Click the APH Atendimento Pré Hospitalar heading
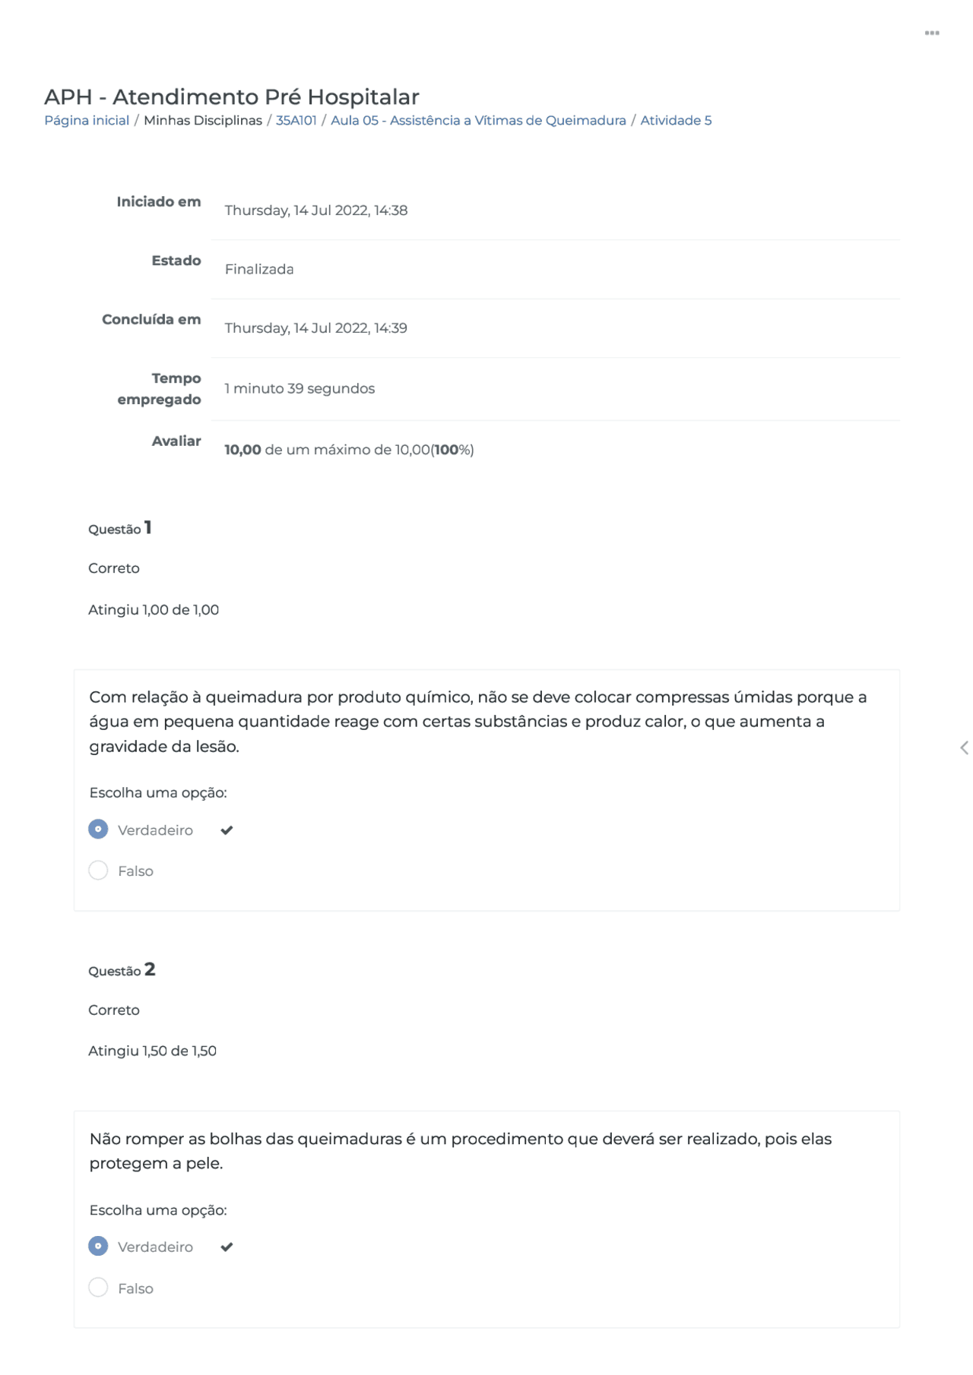The width and height of the screenshot is (973, 1375). click(x=232, y=96)
